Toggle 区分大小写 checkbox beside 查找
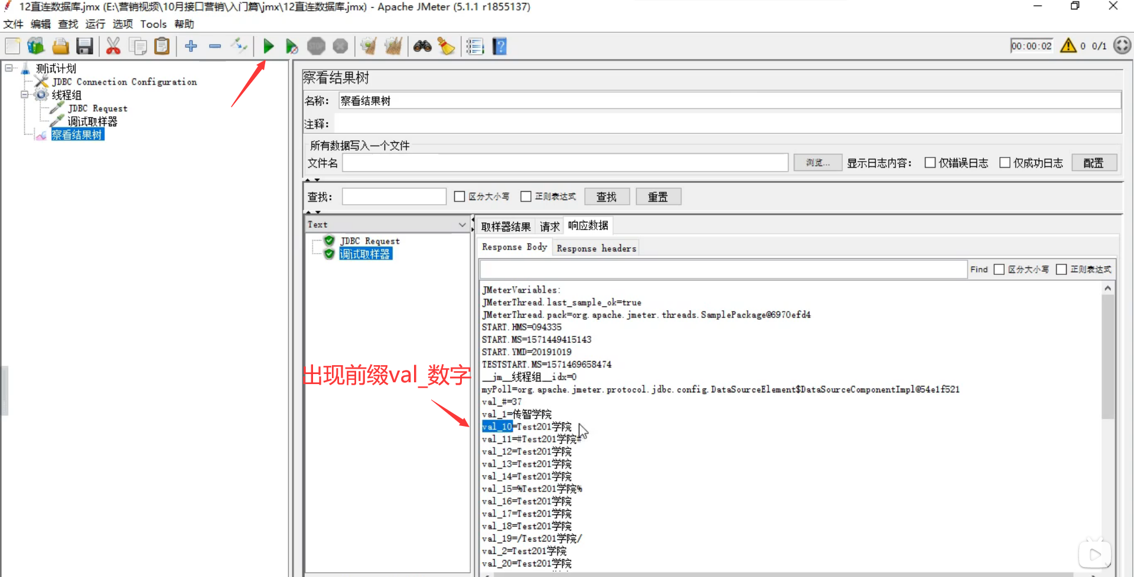 click(460, 196)
